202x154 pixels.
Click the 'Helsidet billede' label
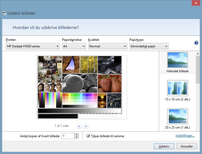click(x=177, y=71)
